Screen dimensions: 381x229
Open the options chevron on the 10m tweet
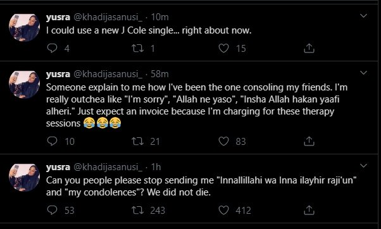tap(363, 16)
